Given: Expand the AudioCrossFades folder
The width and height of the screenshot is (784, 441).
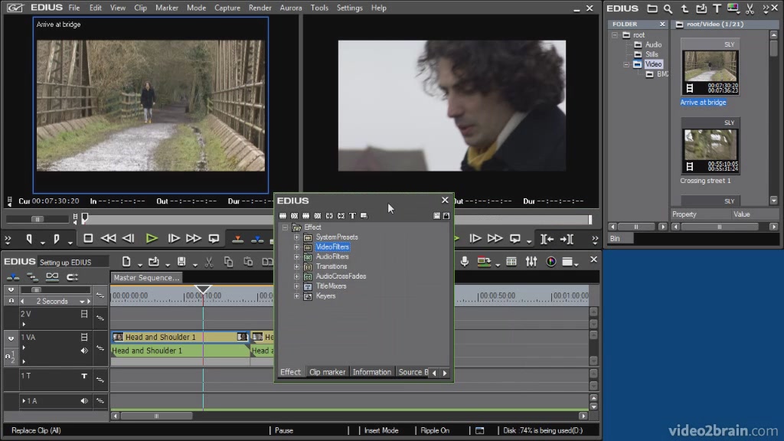Looking at the screenshot, I should (296, 276).
